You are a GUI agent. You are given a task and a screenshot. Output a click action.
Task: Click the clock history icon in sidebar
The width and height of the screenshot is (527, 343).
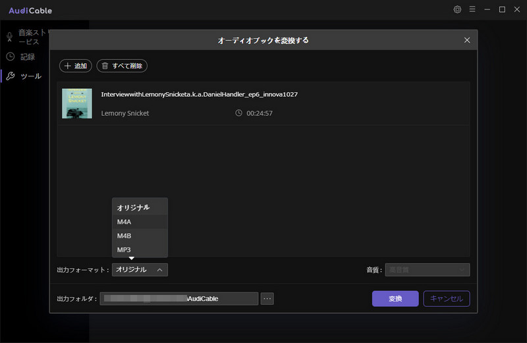point(11,57)
